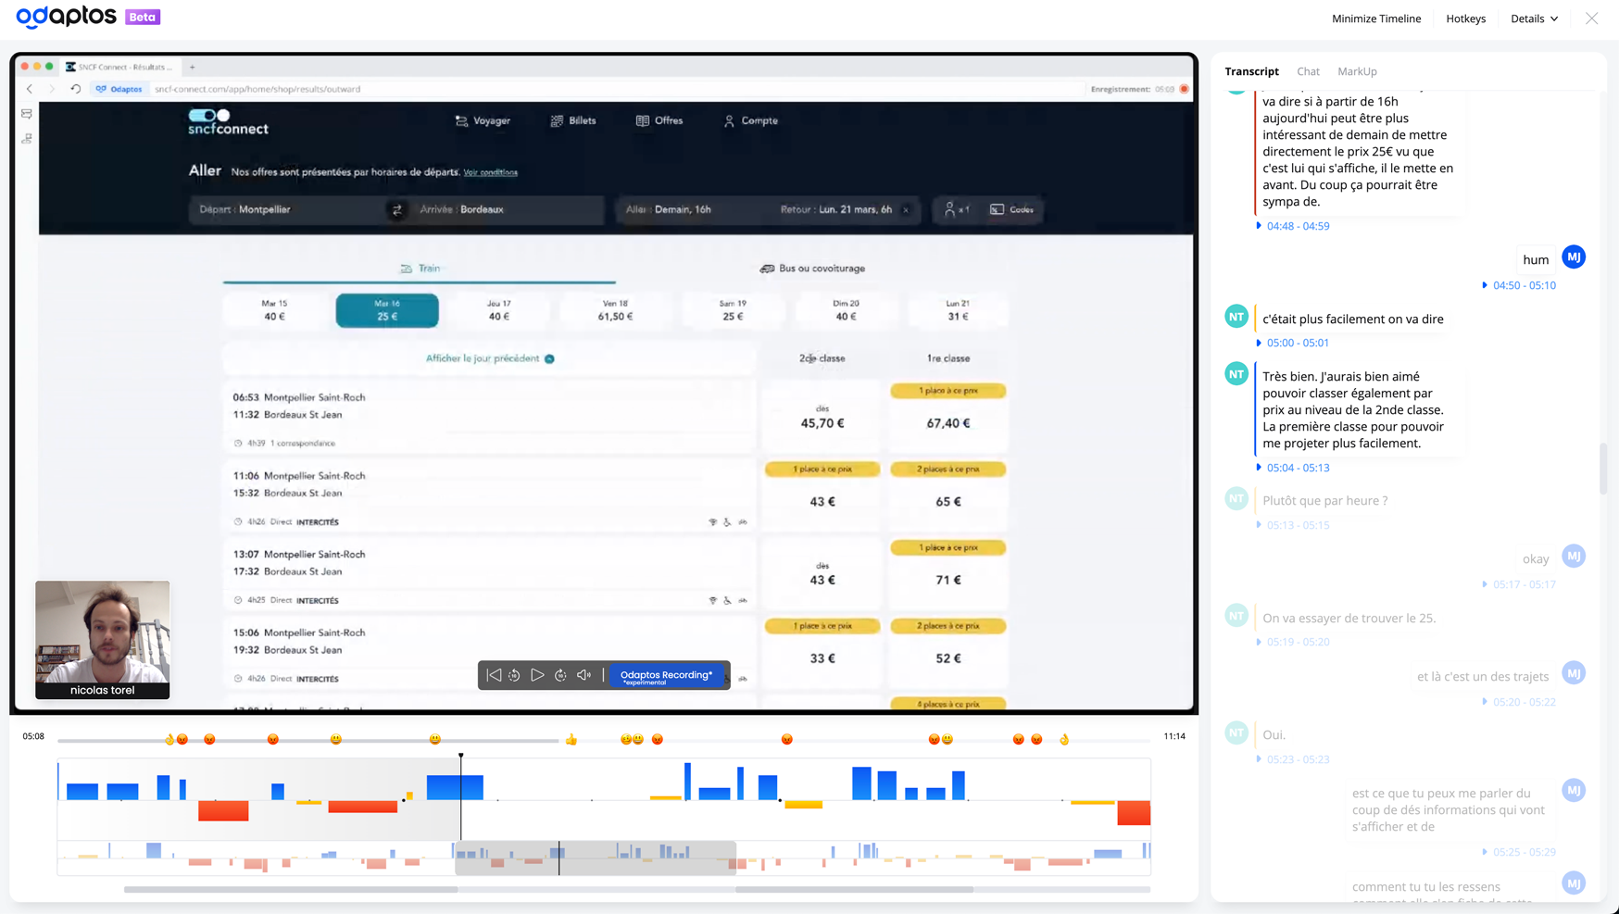Jump back to the start of the recording

494,675
